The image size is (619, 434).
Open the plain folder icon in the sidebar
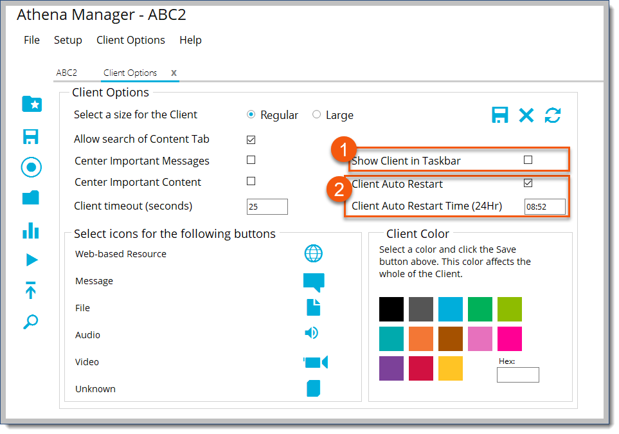pos(31,197)
